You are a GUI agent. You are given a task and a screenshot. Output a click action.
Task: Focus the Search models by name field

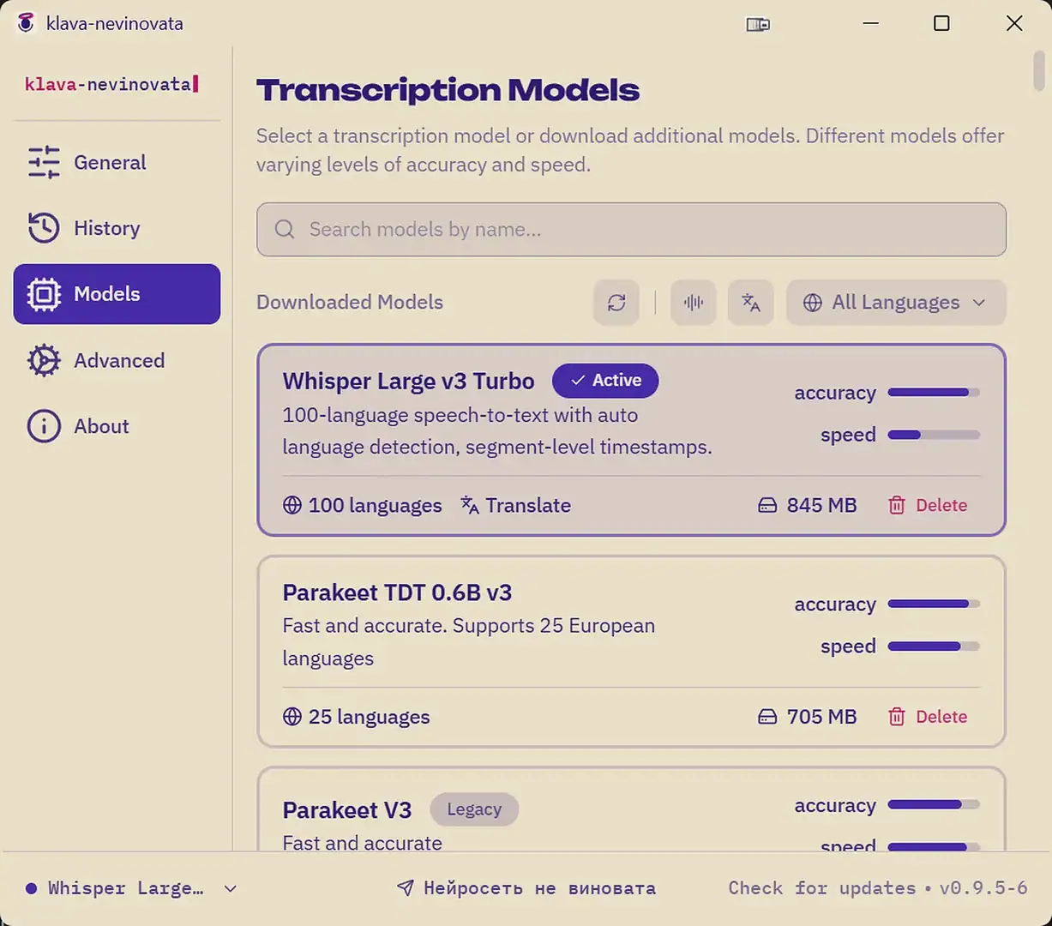tap(631, 229)
